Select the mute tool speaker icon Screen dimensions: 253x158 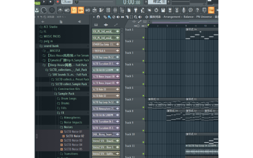[x=118, y=17]
